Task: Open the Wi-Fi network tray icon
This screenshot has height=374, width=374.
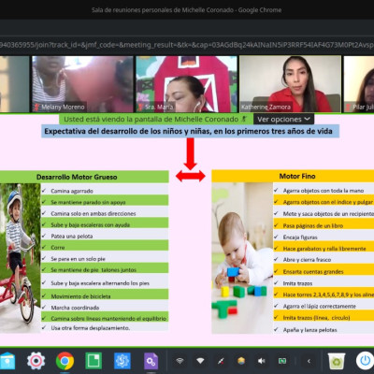Action: tap(200, 361)
